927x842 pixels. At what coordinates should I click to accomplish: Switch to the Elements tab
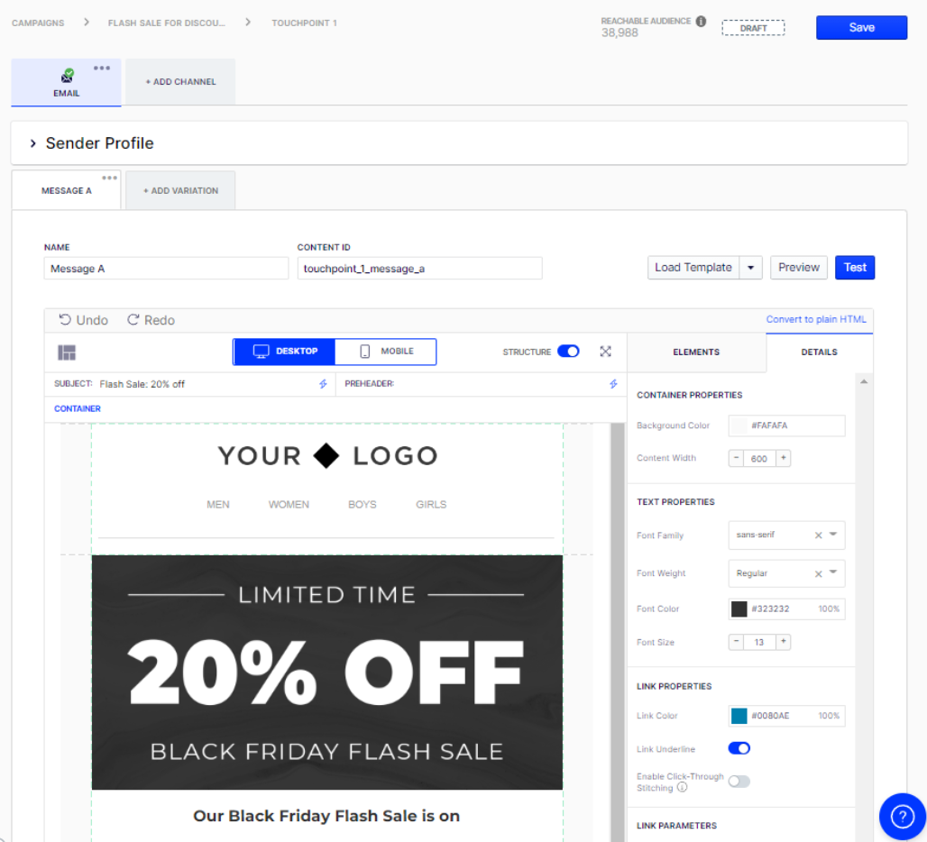(696, 352)
